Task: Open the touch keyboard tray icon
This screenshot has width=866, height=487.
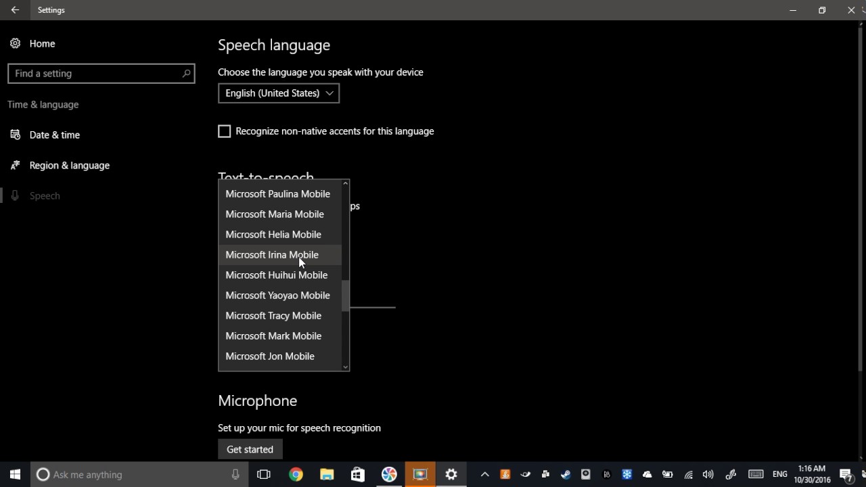Action: coord(756,474)
